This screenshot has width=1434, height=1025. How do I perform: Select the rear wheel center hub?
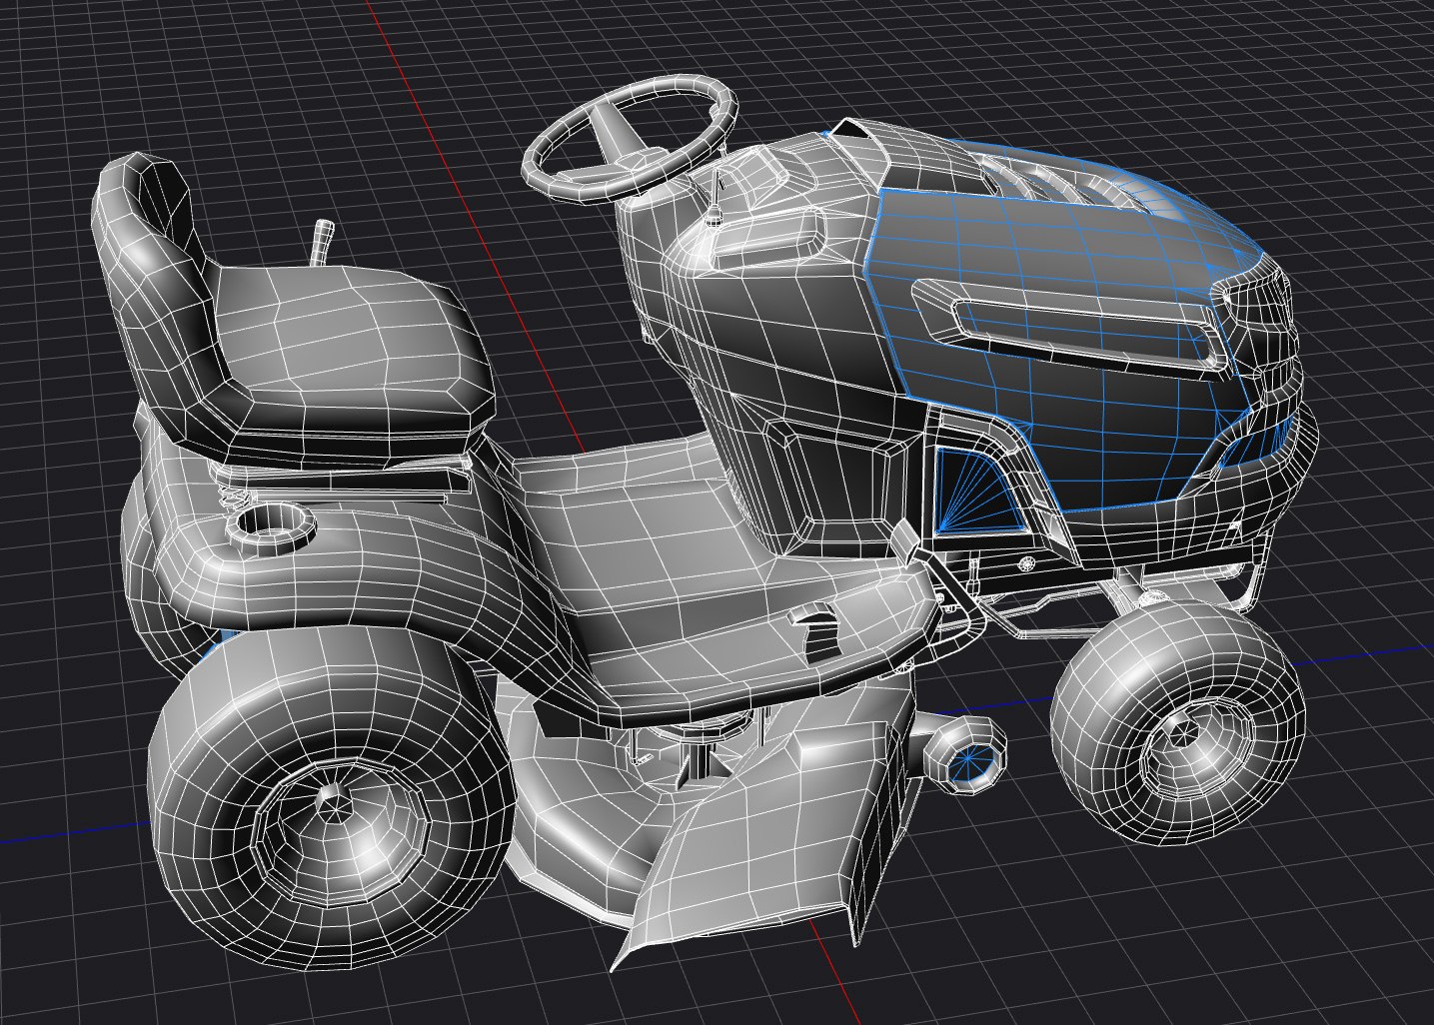335,804
